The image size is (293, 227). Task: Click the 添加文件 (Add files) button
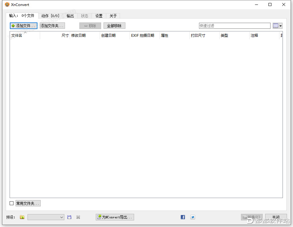point(24,26)
